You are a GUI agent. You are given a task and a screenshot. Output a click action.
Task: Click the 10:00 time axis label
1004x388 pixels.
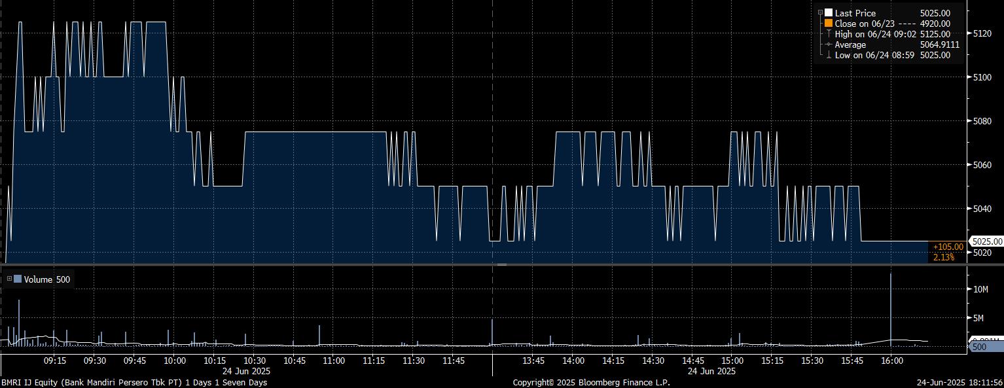[174, 361]
